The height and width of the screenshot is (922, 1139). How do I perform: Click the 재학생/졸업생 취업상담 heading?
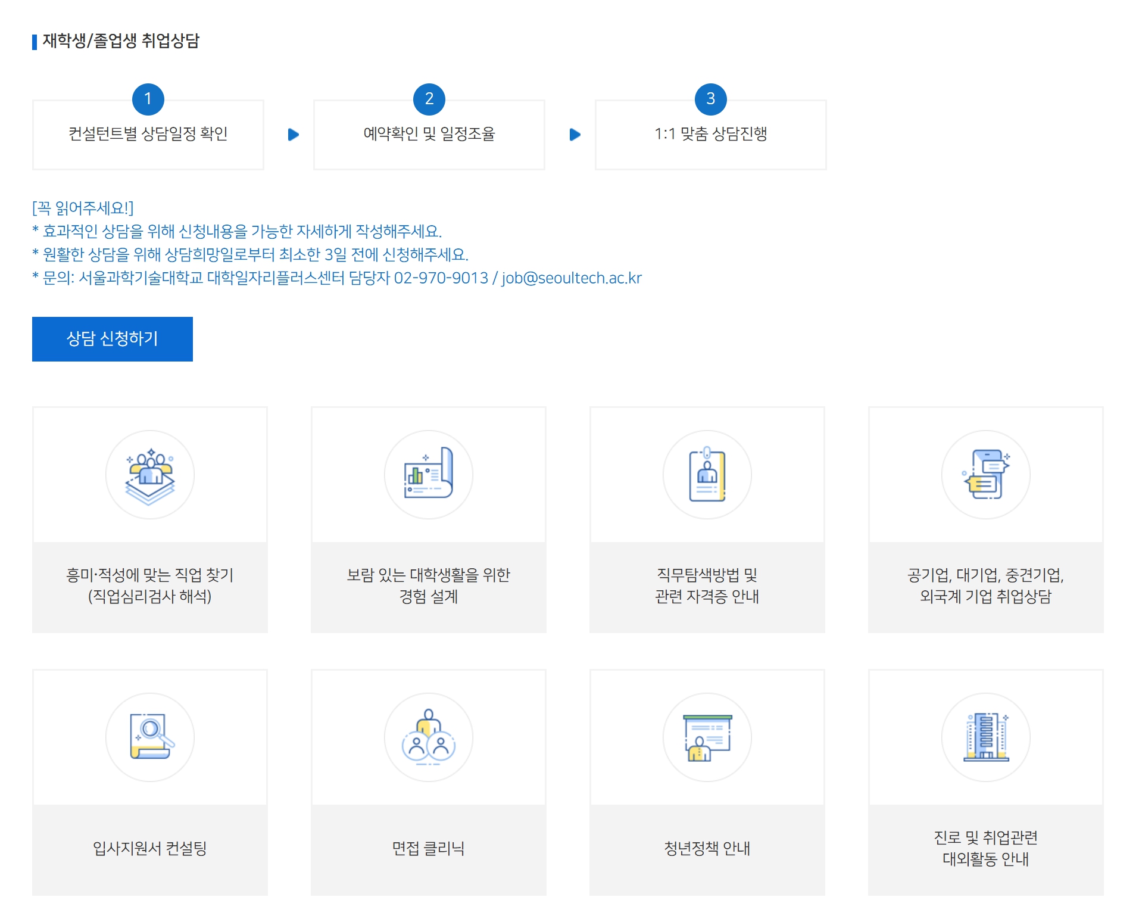(121, 41)
